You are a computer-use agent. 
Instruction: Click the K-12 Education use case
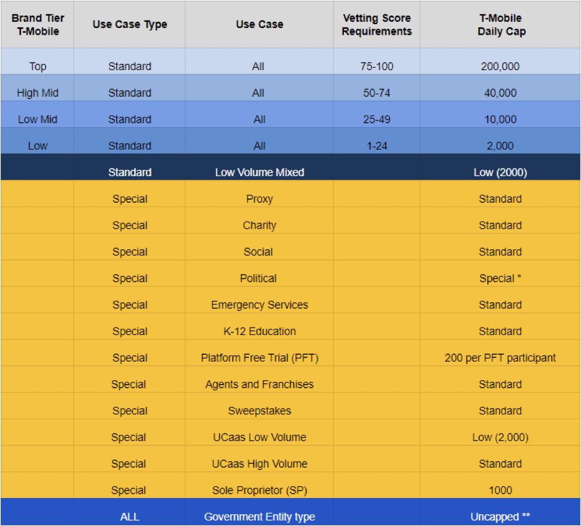(x=259, y=331)
